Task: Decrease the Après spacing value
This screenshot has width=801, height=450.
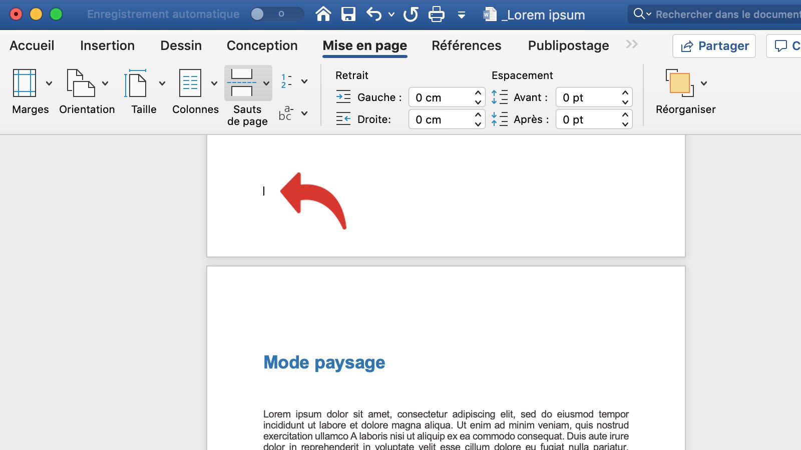Action: (625, 124)
